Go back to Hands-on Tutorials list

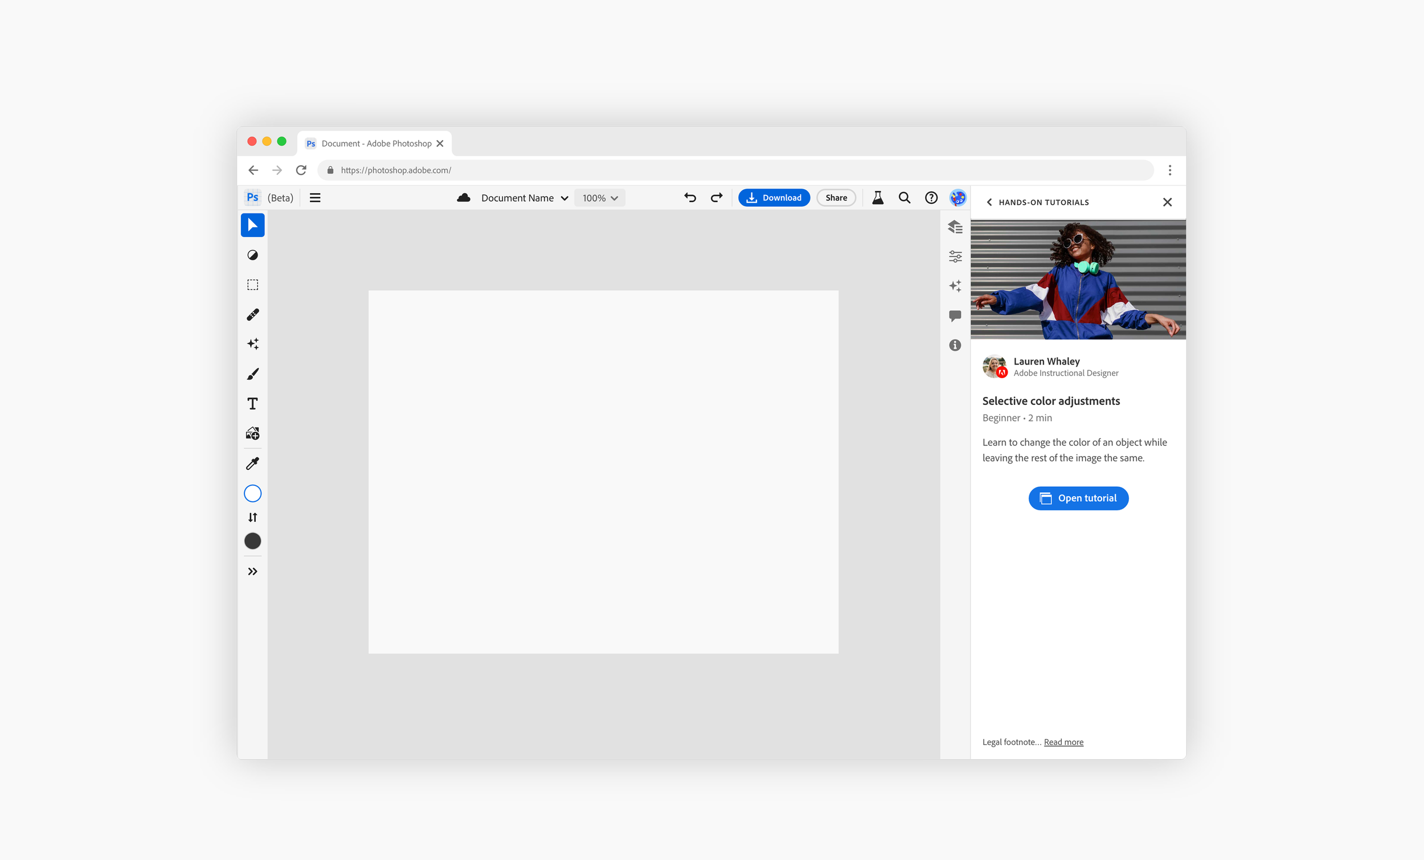[x=989, y=202]
